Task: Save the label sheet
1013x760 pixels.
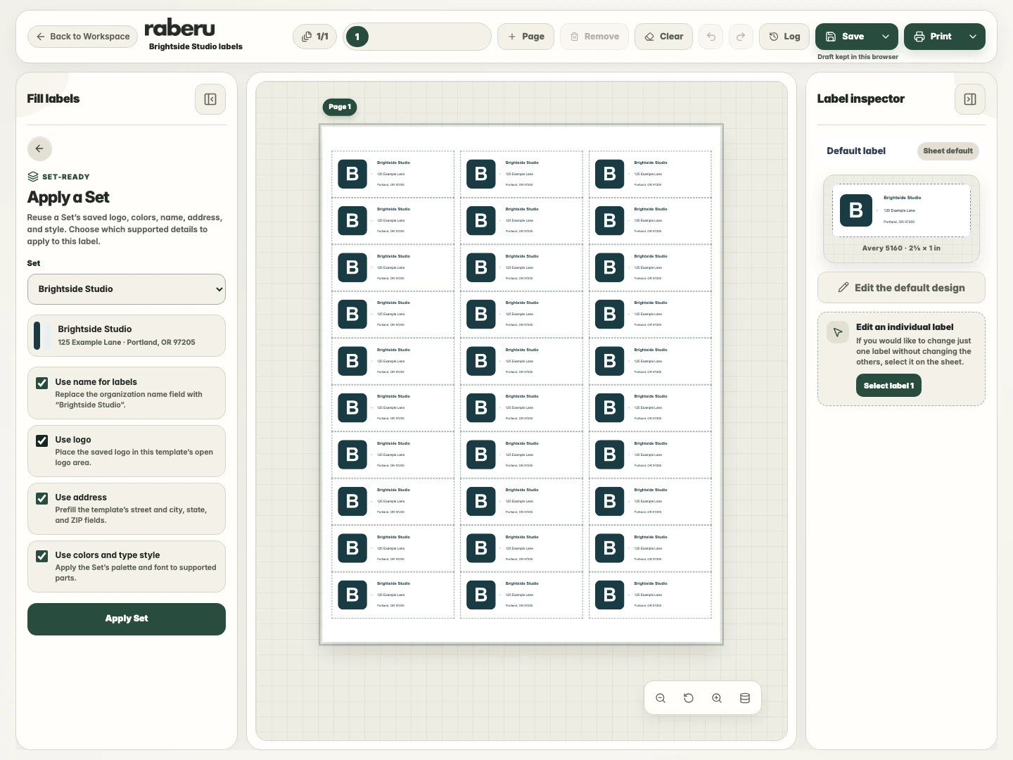Action: click(845, 37)
